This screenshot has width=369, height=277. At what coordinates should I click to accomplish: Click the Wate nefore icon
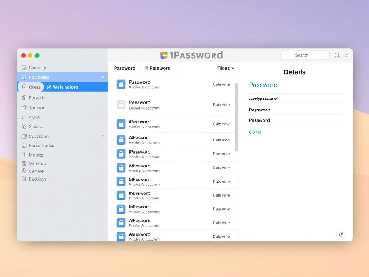(49, 87)
